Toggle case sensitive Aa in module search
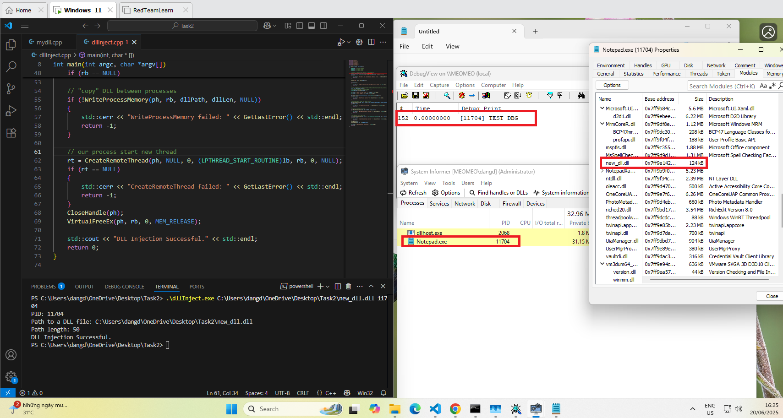The height and width of the screenshot is (418, 783). point(763,86)
